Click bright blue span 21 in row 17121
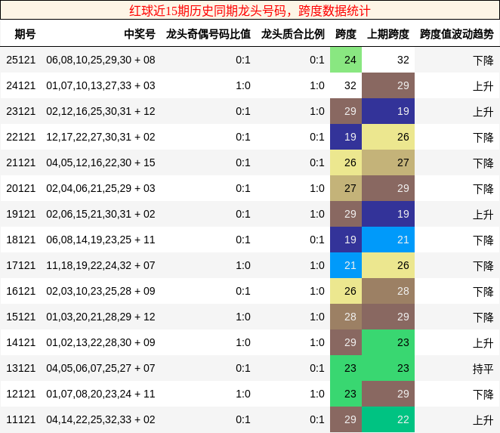Image resolution: width=500 pixels, height=433 pixels. 346,265
